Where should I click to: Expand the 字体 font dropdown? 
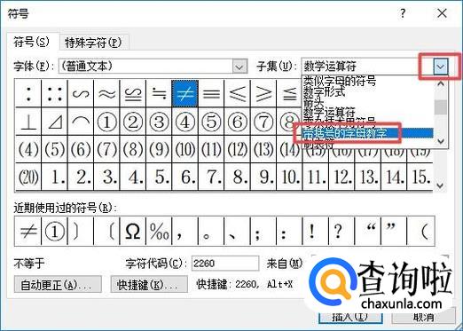(239, 67)
